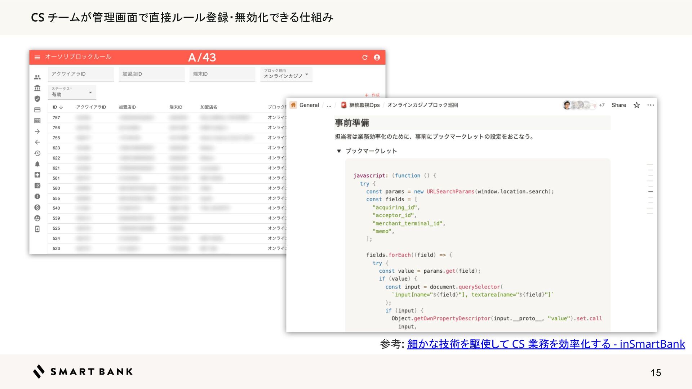
Task: Click the users group sidebar icon
Action: click(37, 77)
